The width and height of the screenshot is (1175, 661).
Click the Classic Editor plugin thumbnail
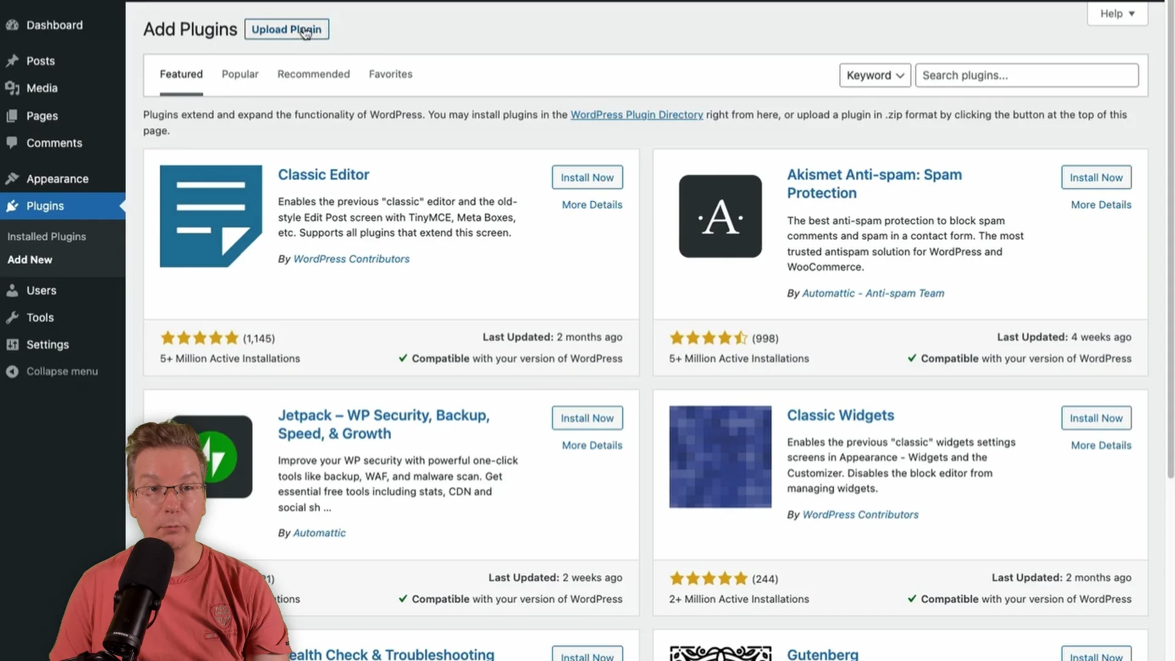click(x=211, y=215)
